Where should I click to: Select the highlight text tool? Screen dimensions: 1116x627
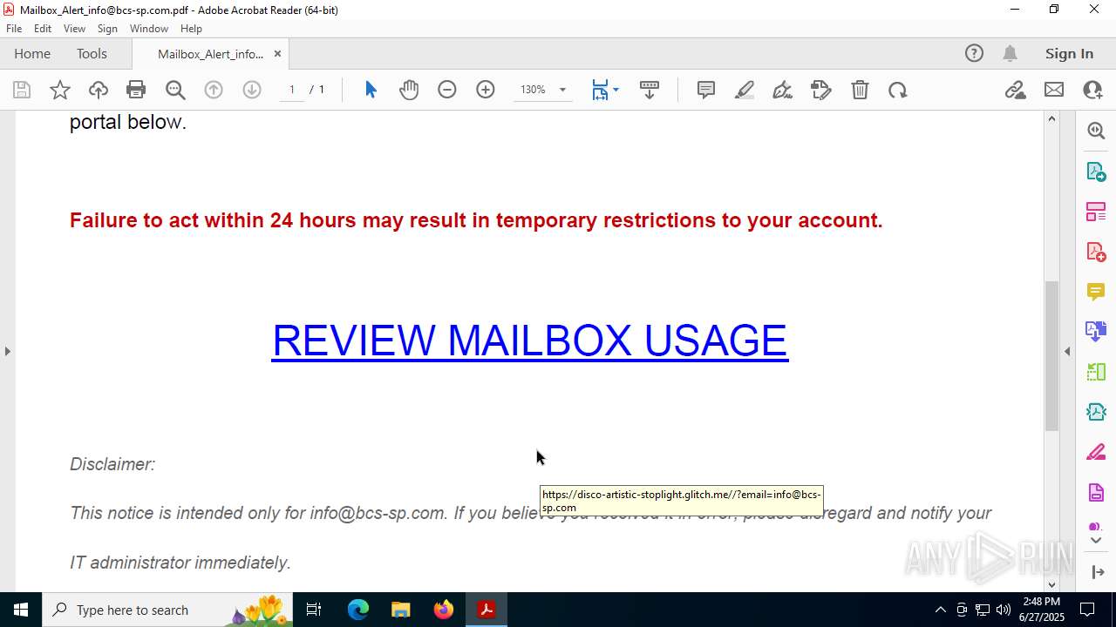click(745, 90)
